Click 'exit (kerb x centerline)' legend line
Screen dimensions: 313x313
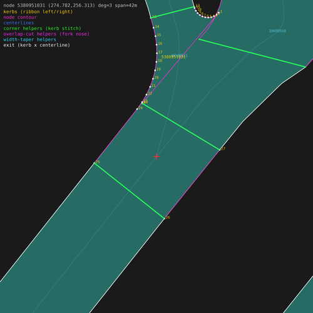coord(37,45)
